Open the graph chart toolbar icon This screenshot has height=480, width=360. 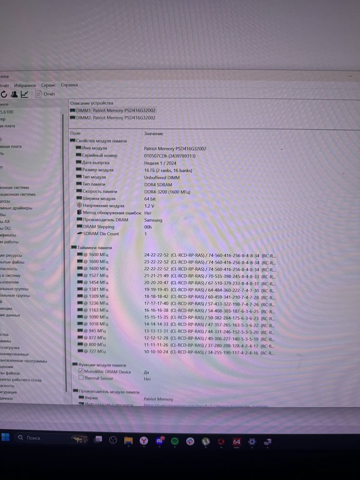(x=24, y=94)
